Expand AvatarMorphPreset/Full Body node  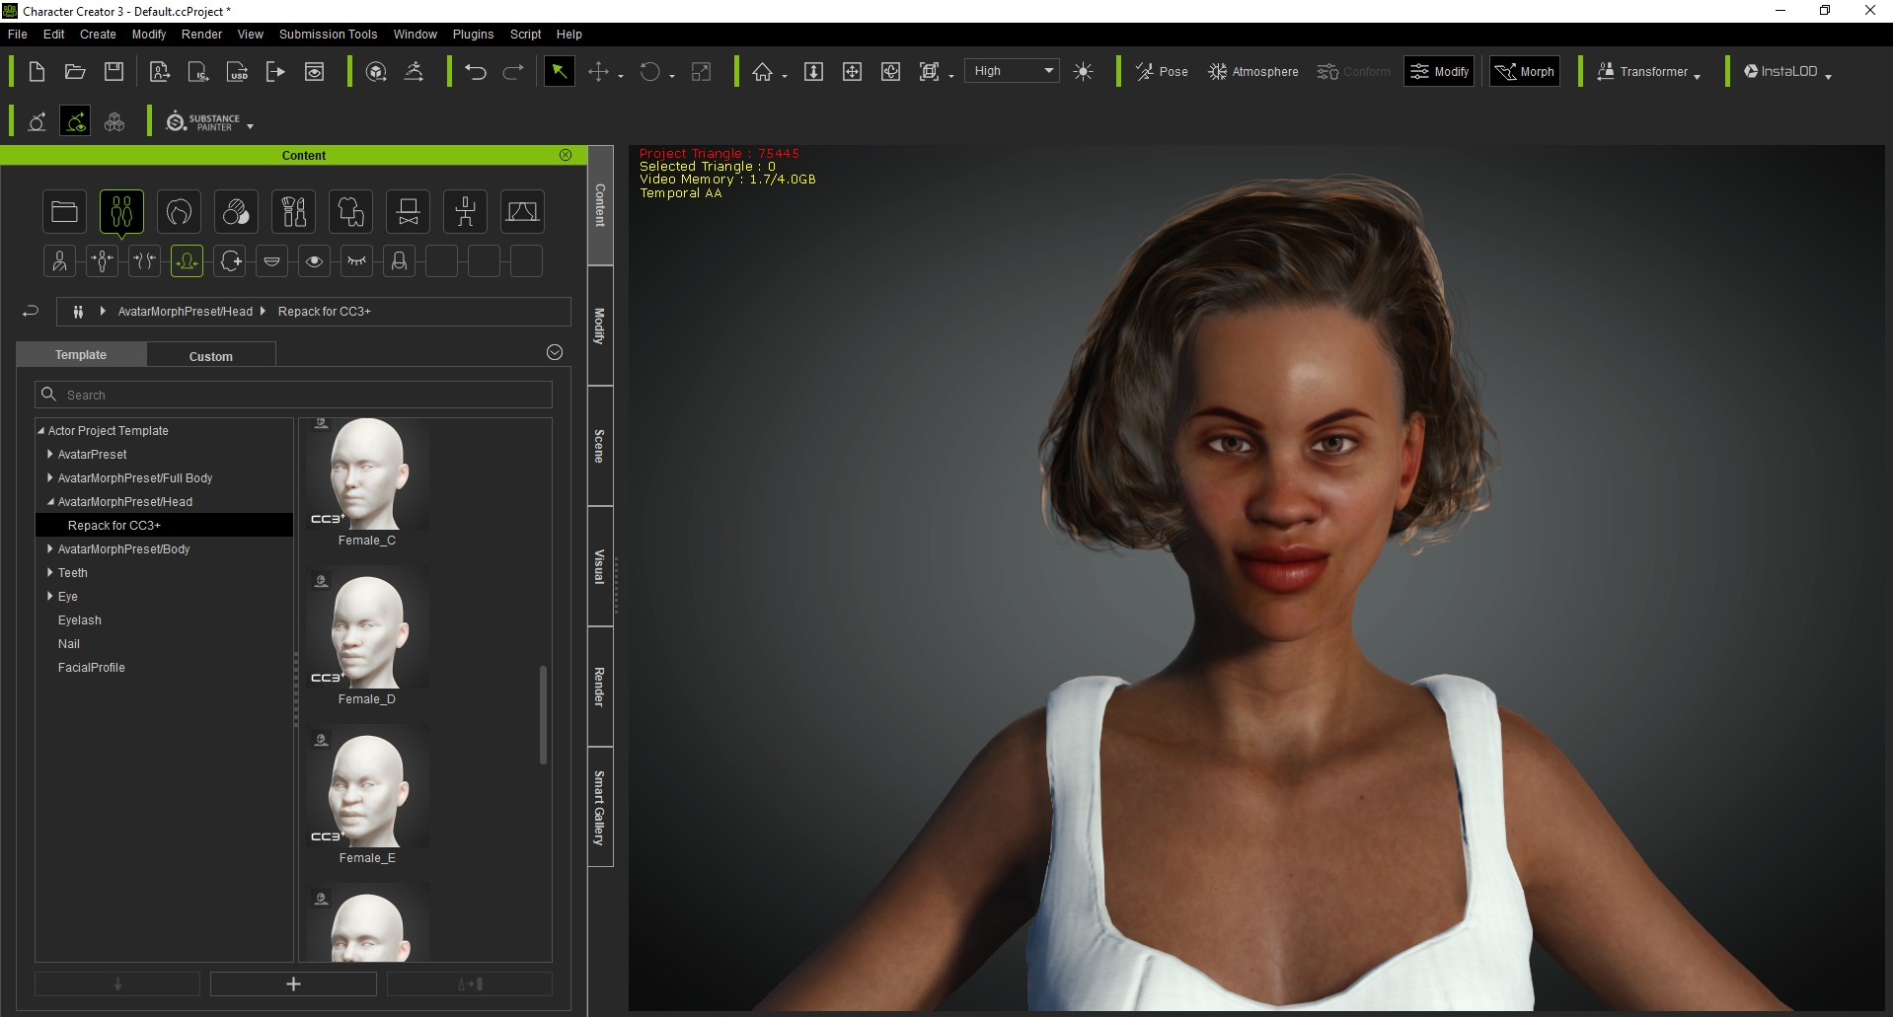tap(50, 477)
